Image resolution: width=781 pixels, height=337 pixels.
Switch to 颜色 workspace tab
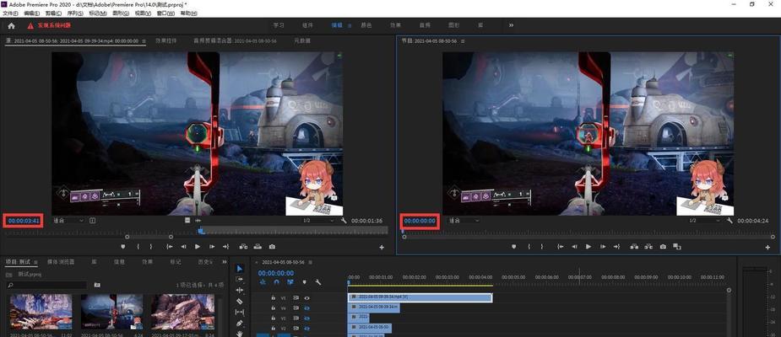(x=366, y=24)
